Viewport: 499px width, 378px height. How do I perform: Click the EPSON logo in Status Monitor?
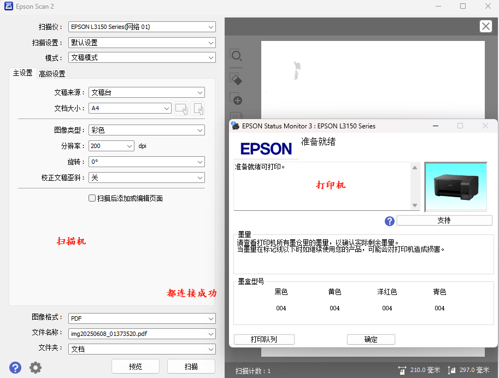coord(266,149)
